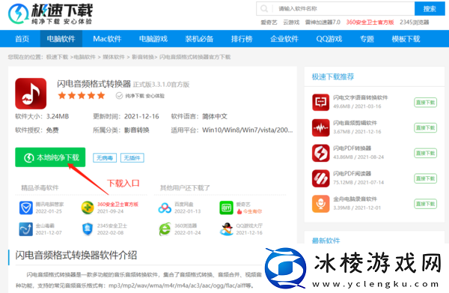
Task: Open the 排行榜 nav tab
Action: coord(242,39)
